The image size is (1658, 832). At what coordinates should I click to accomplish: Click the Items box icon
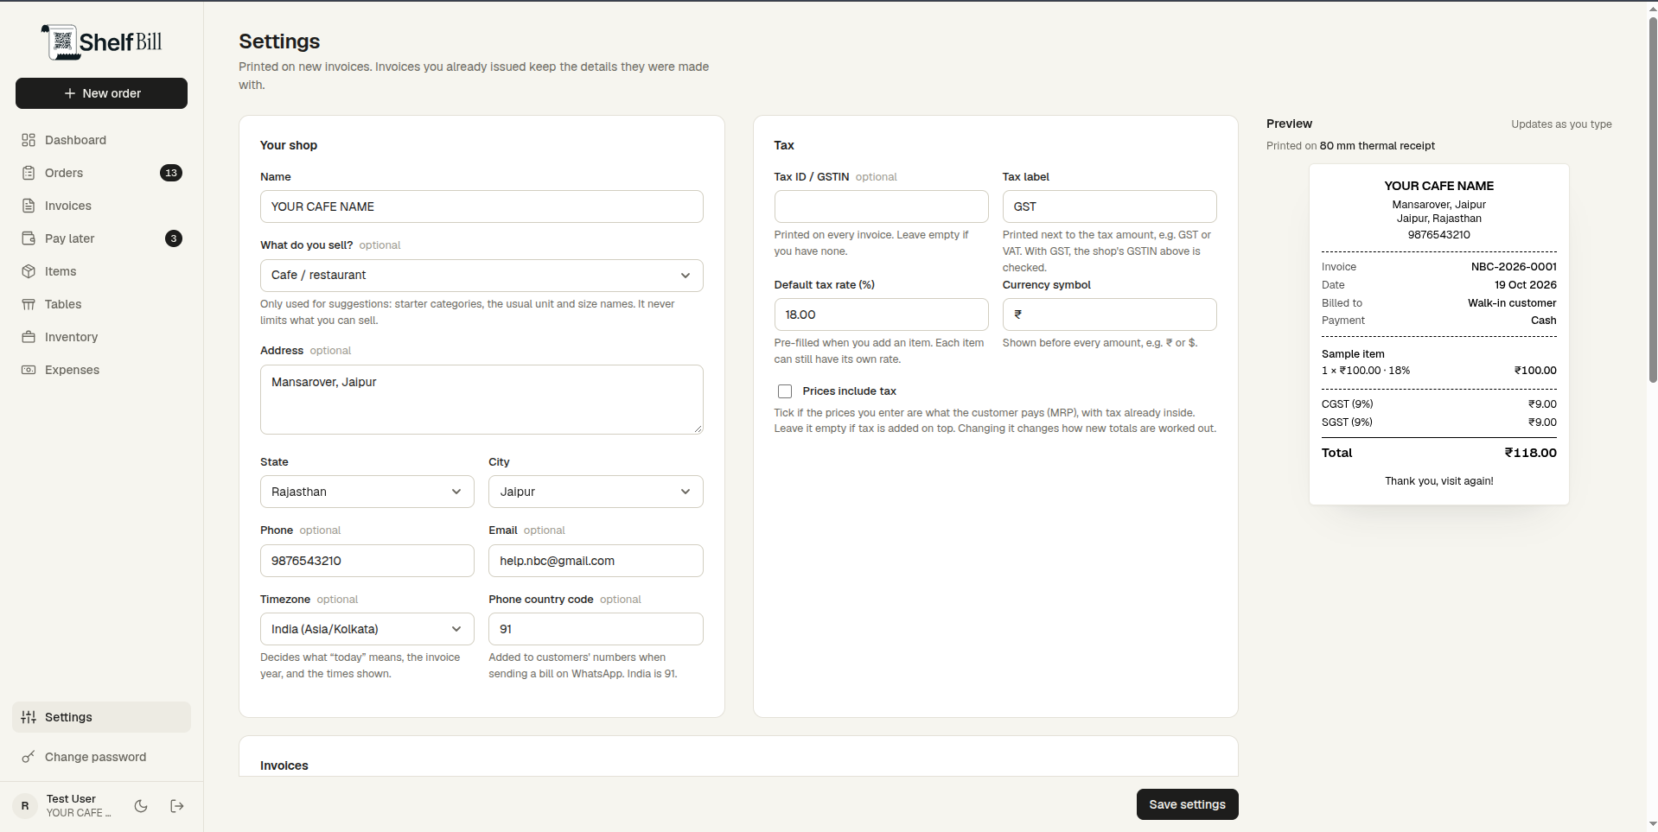pyautogui.click(x=29, y=271)
